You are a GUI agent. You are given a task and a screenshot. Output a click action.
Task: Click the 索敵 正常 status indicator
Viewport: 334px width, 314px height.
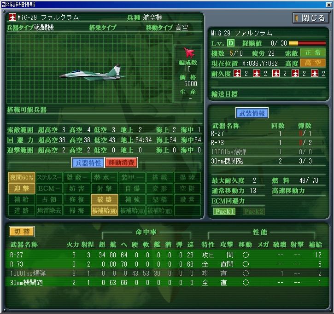click(313, 53)
